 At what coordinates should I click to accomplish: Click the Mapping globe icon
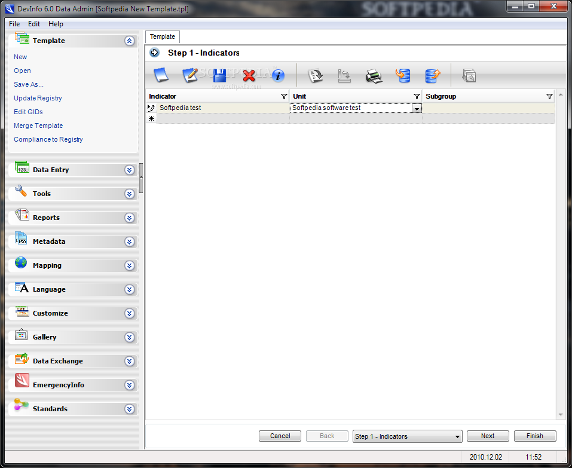21,262
